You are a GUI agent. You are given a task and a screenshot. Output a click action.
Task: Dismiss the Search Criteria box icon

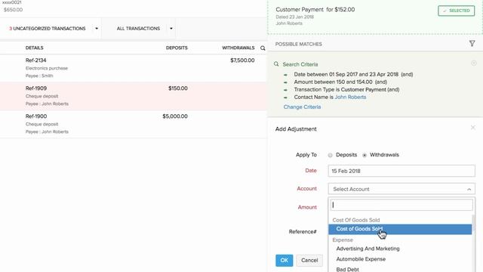474,63
